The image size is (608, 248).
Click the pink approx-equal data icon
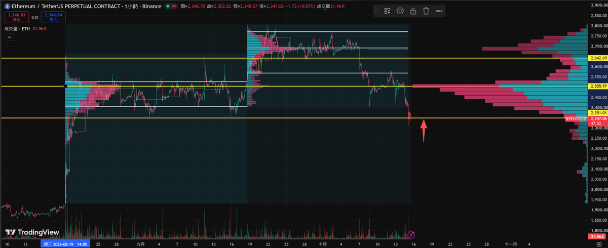point(174,6)
